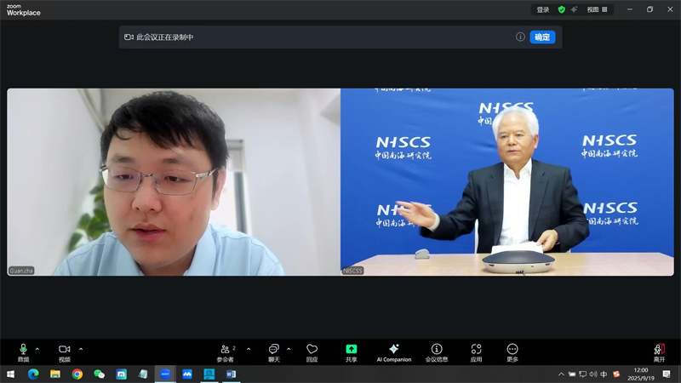Screen dimensions: 681x383
Task: Click 登录 to sign in
Action: tap(543, 10)
